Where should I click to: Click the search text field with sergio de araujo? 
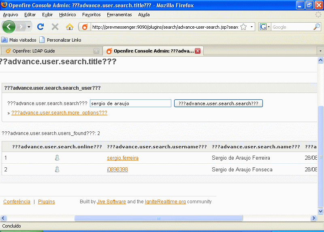(x=130, y=103)
